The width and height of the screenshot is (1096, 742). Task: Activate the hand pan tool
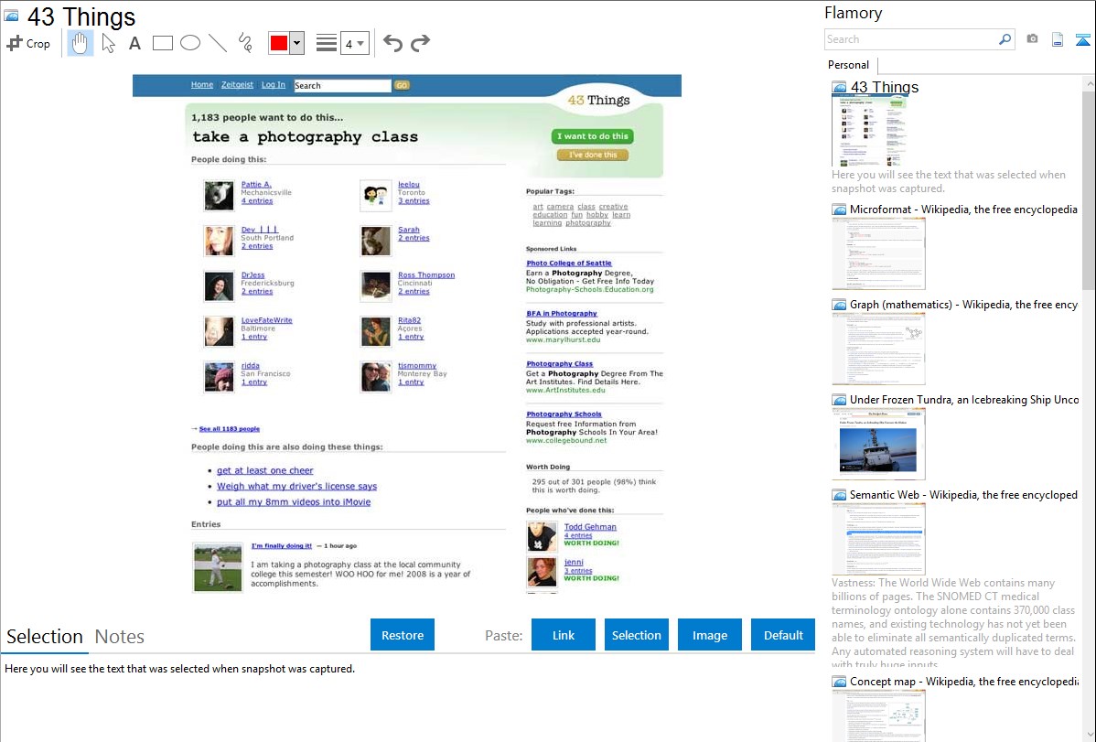(x=81, y=43)
